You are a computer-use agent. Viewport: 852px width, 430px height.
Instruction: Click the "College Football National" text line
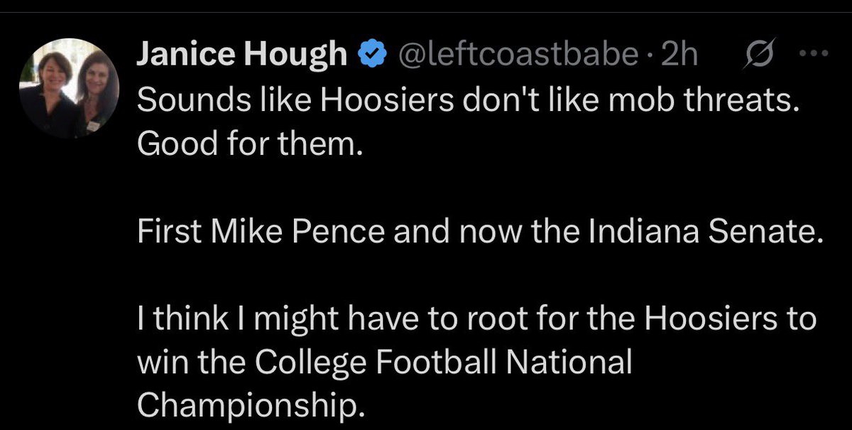tap(383, 364)
